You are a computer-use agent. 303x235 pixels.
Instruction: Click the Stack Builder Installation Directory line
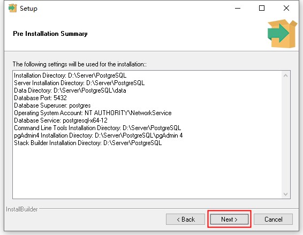pos(88,143)
